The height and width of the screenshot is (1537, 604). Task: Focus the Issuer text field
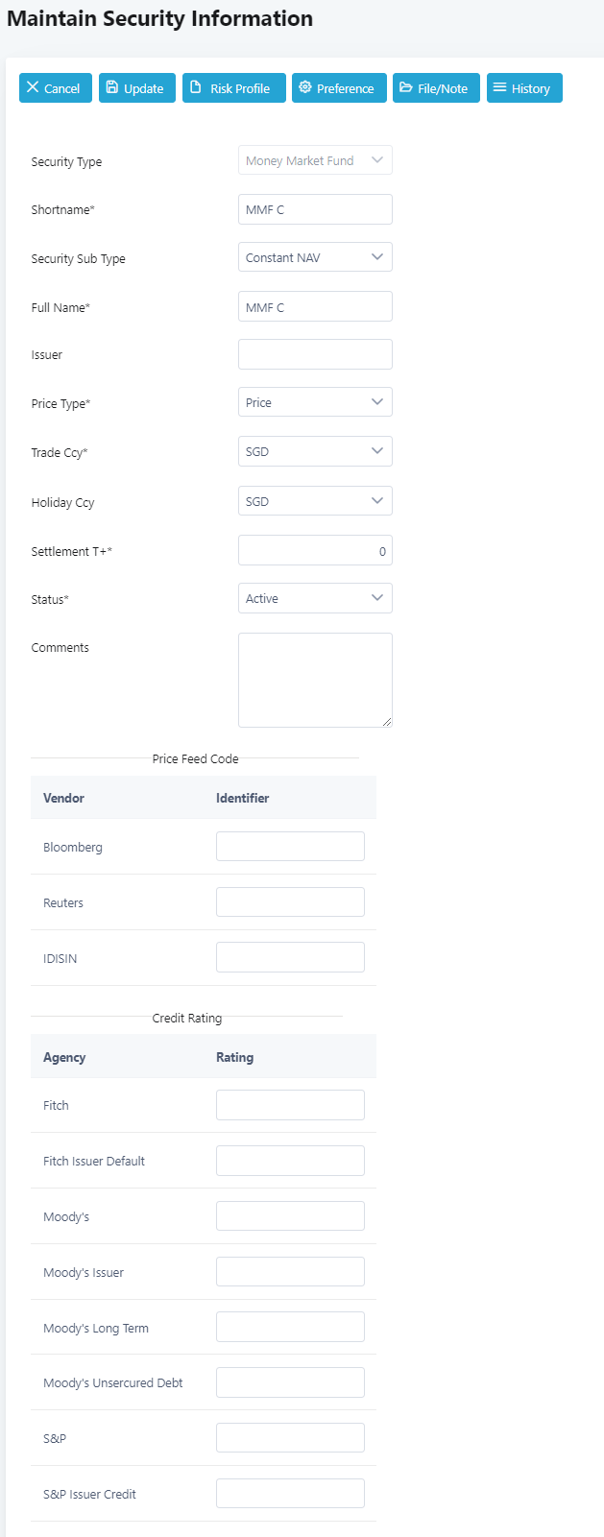[315, 354]
